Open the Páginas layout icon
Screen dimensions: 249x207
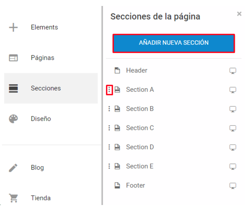[14, 58]
